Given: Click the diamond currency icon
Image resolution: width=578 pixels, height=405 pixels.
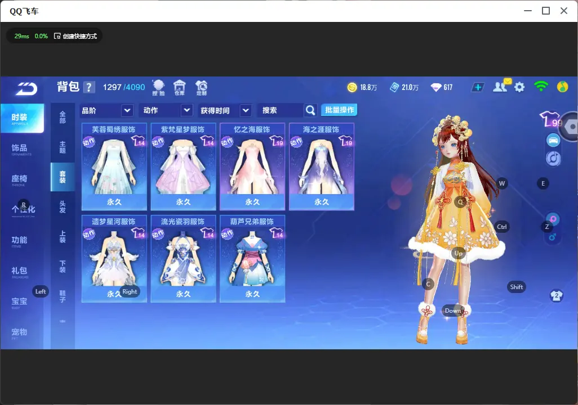Looking at the screenshot, I should [x=436, y=87].
